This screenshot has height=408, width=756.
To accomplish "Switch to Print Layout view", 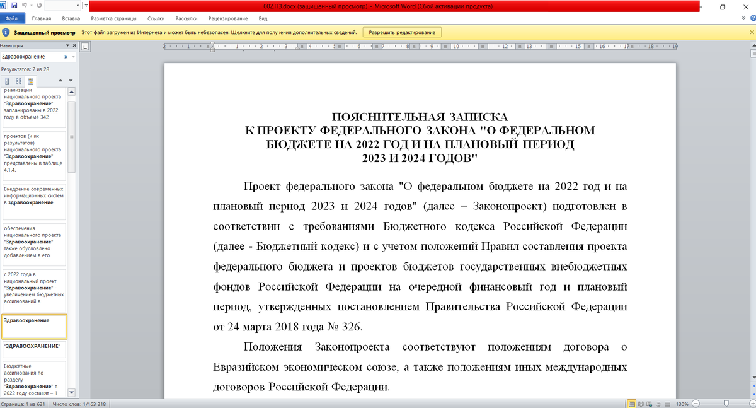I will click(x=632, y=404).
